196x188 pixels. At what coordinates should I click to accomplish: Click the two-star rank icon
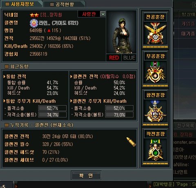[x=34, y=15]
